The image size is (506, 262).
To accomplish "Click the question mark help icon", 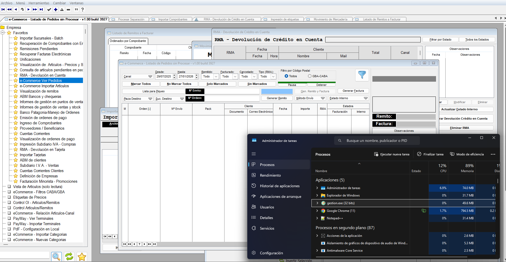I will point(83,10).
